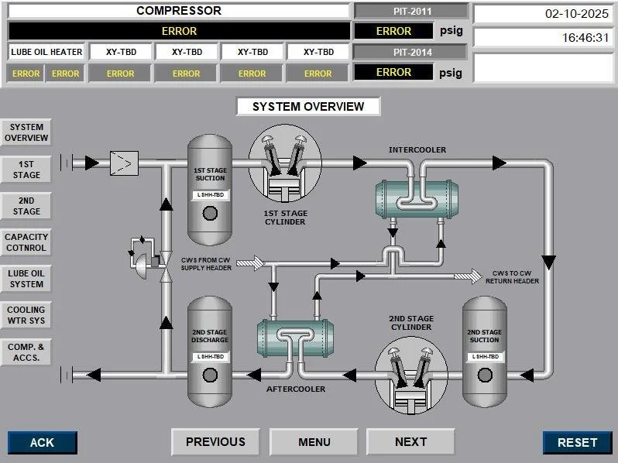Click the PIT-2014 ERROR pressure value
This screenshot has height=463, width=618.
393,72
